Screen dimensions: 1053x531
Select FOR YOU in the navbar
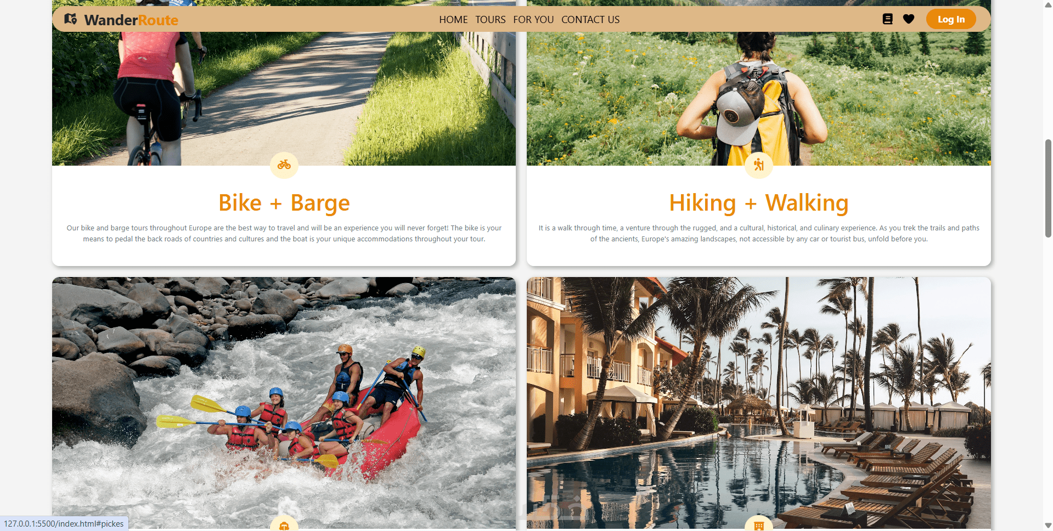pyautogui.click(x=533, y=20)
